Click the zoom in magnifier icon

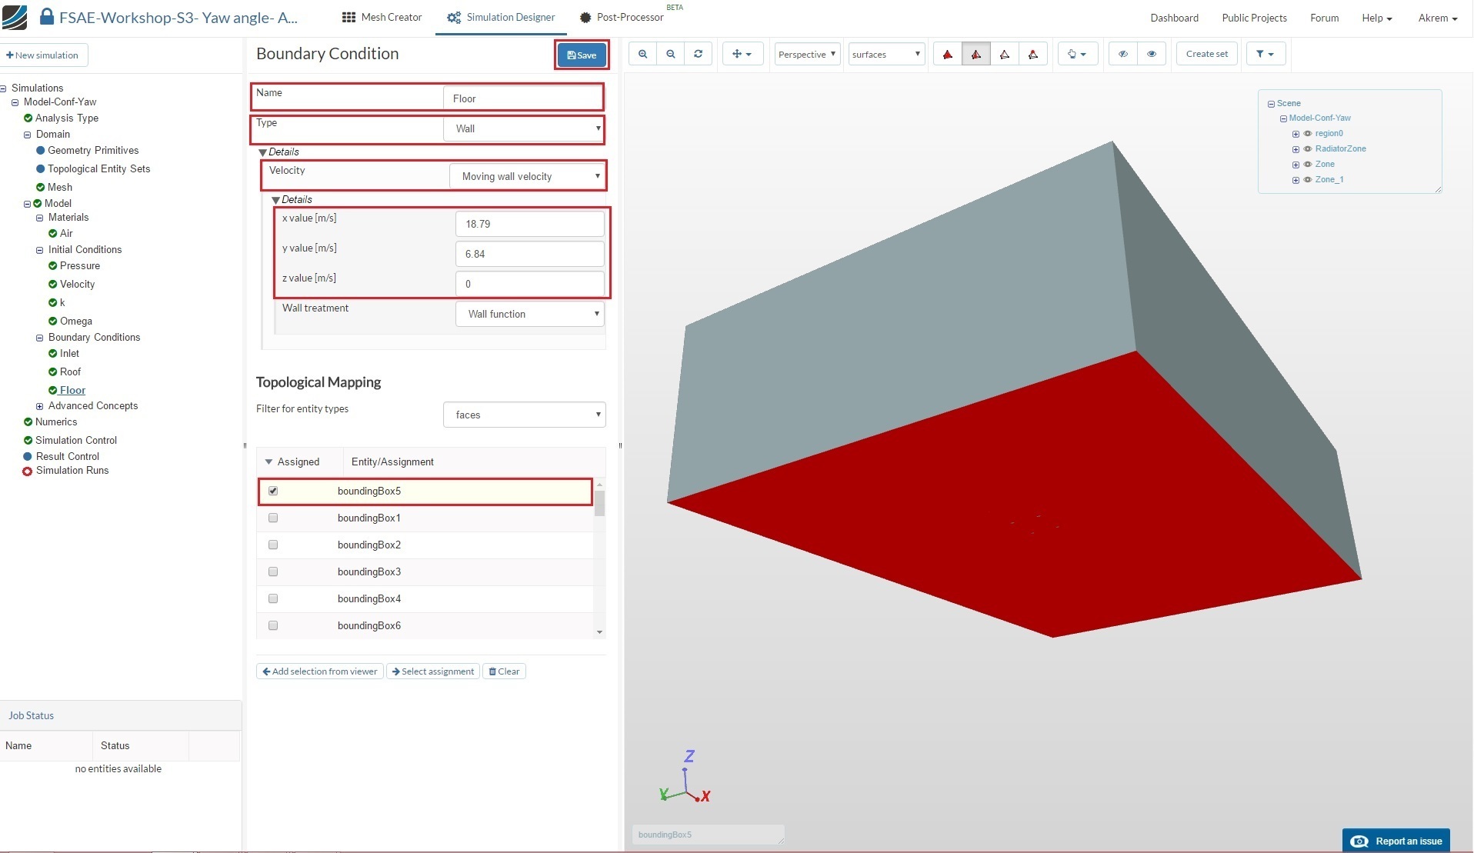pyautogui.click(x=642, y=54)
